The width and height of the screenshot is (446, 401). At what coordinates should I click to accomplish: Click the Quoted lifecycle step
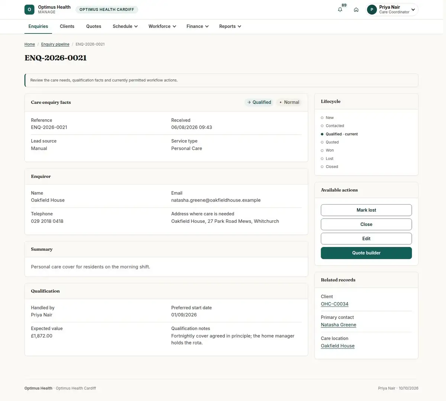click(x=330, y=142)
